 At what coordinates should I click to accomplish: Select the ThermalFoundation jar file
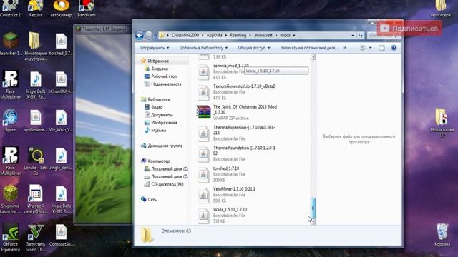pos(237,154)
